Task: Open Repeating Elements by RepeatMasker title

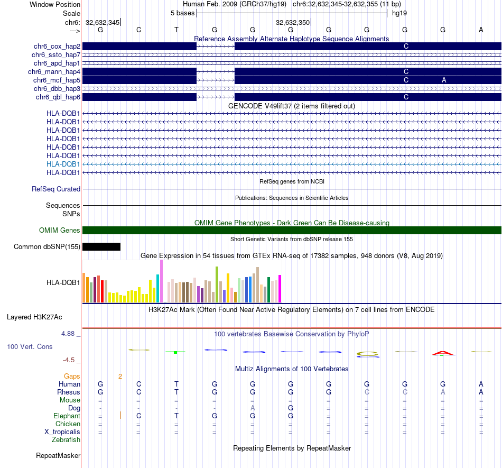Action: pyautogui.click(x=292, y=448)
